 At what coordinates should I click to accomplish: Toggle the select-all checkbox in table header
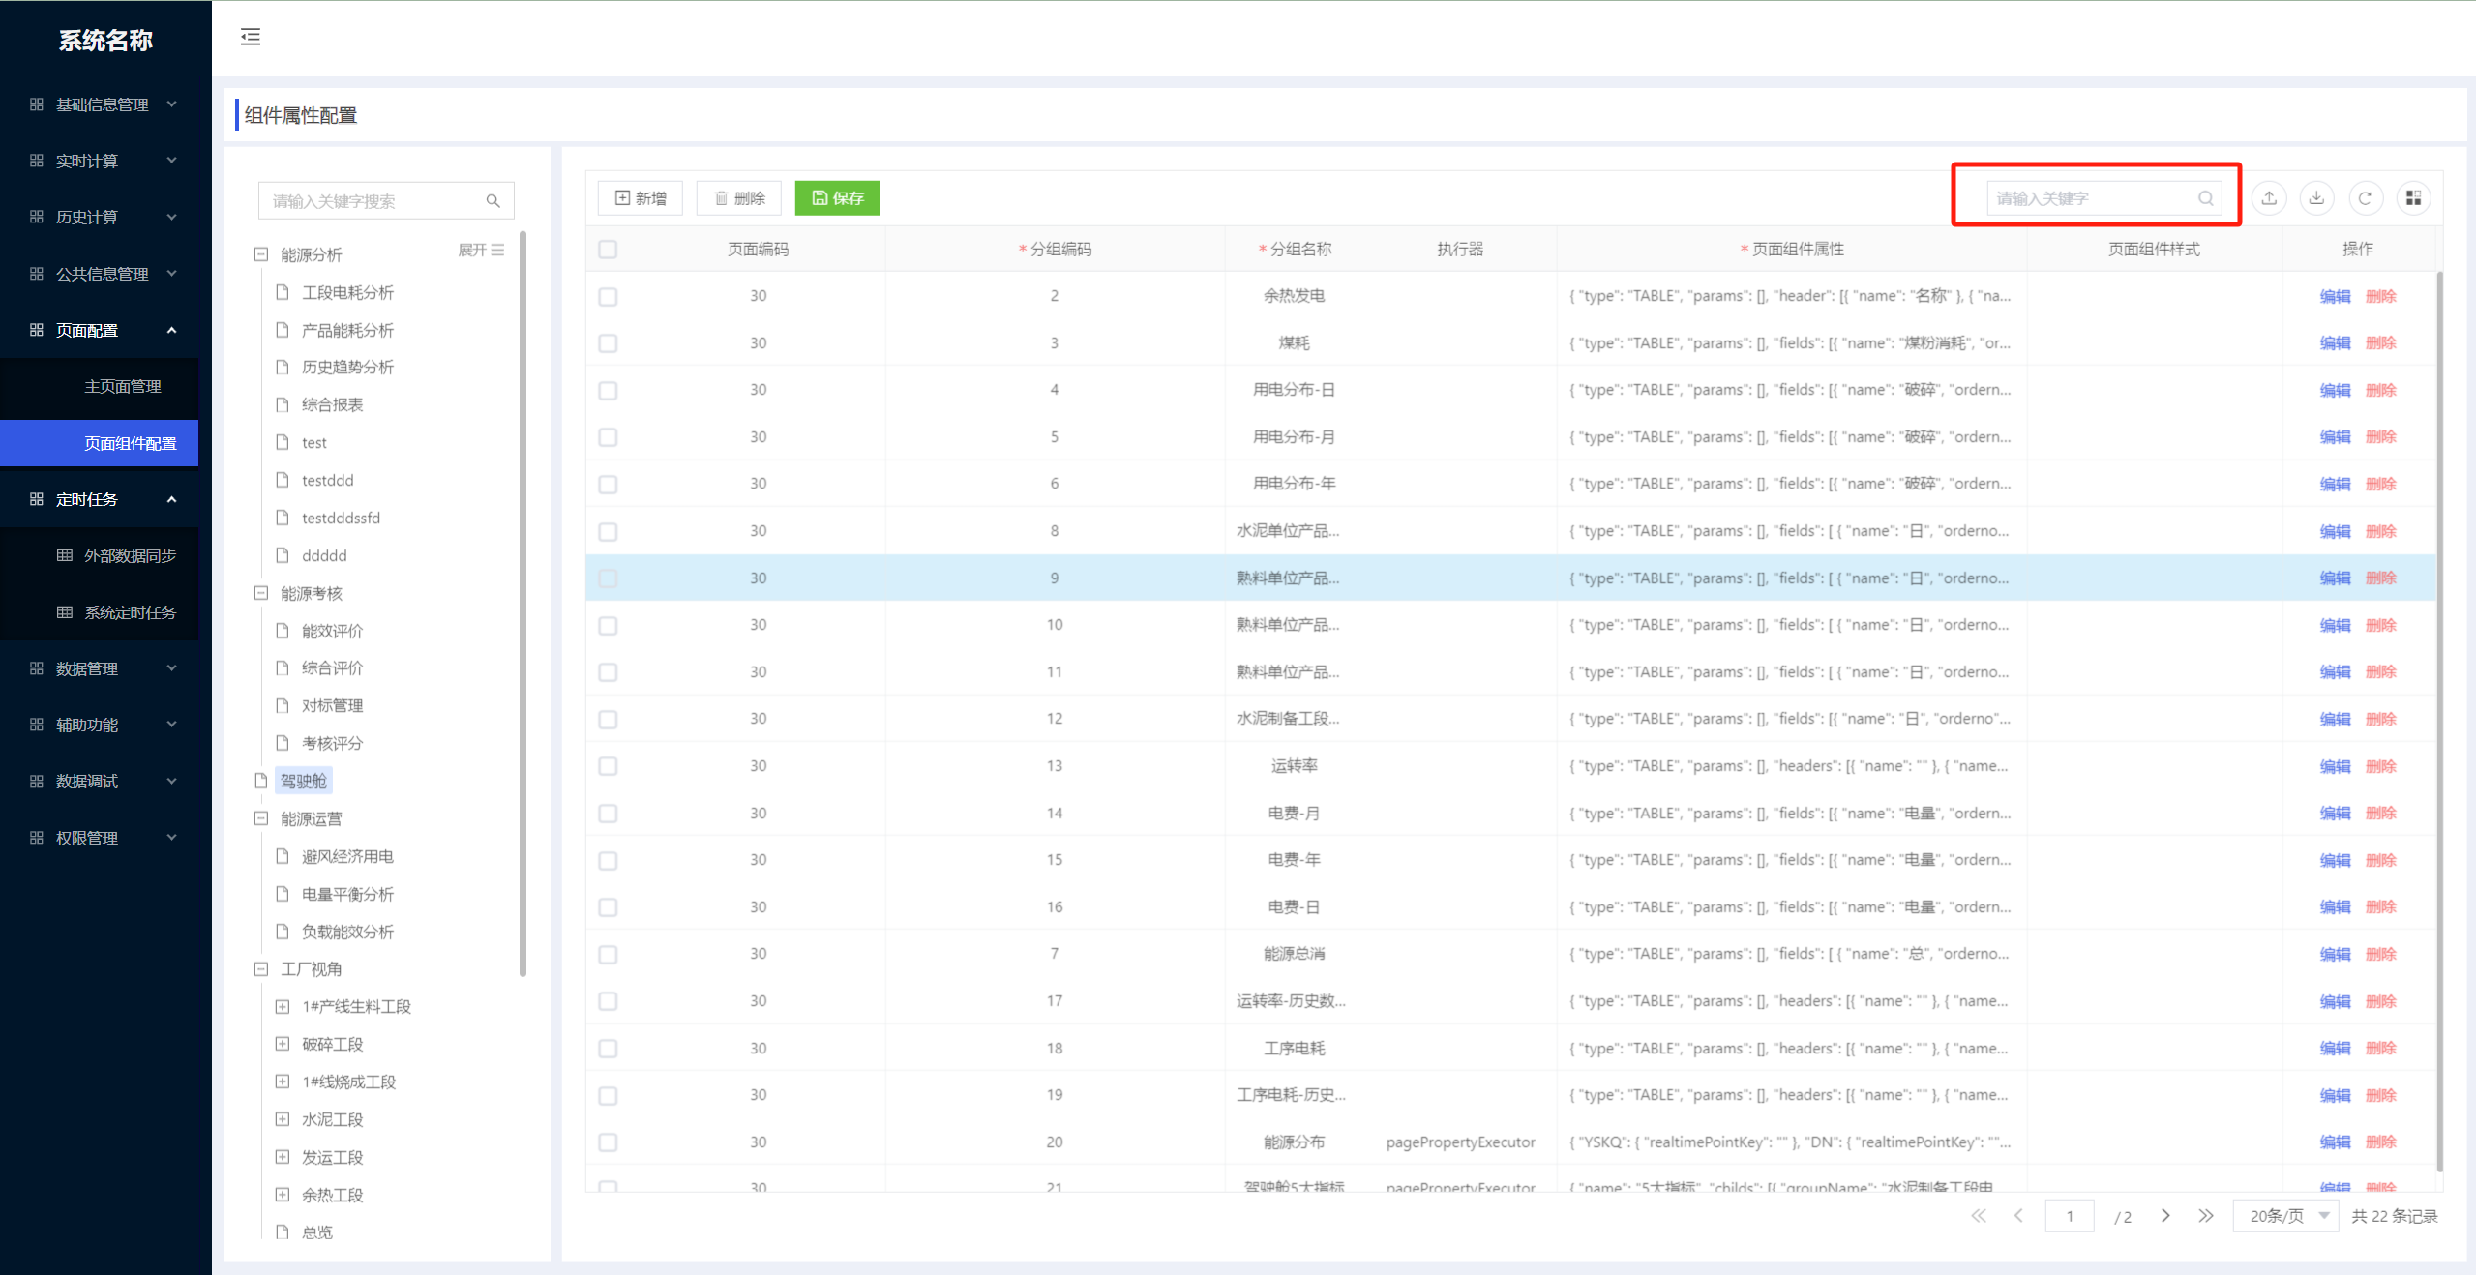click(608, 250)
